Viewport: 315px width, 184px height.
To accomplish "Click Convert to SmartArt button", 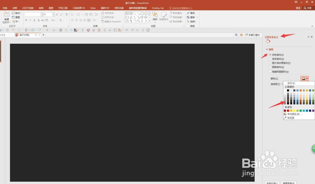I will pos(112,21).
